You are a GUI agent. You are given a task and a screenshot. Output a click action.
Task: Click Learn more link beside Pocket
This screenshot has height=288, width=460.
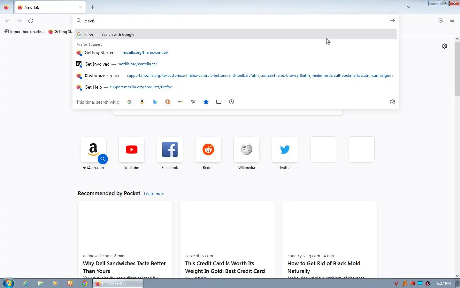pos(155,194)
